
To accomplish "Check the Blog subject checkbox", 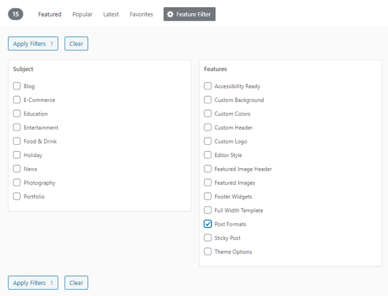I will 17,86.
